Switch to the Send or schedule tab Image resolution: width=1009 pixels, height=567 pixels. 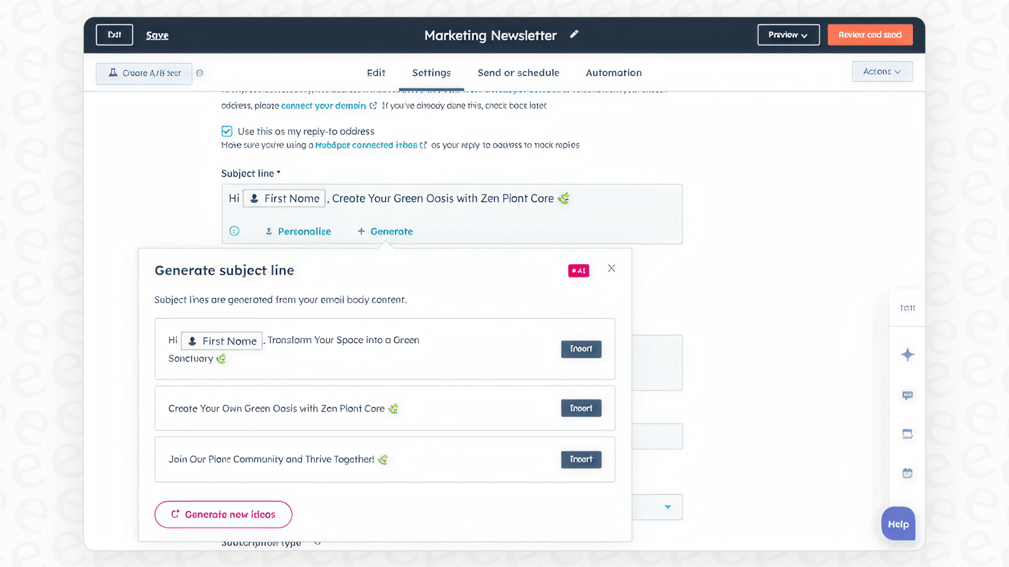click(518, 73)
